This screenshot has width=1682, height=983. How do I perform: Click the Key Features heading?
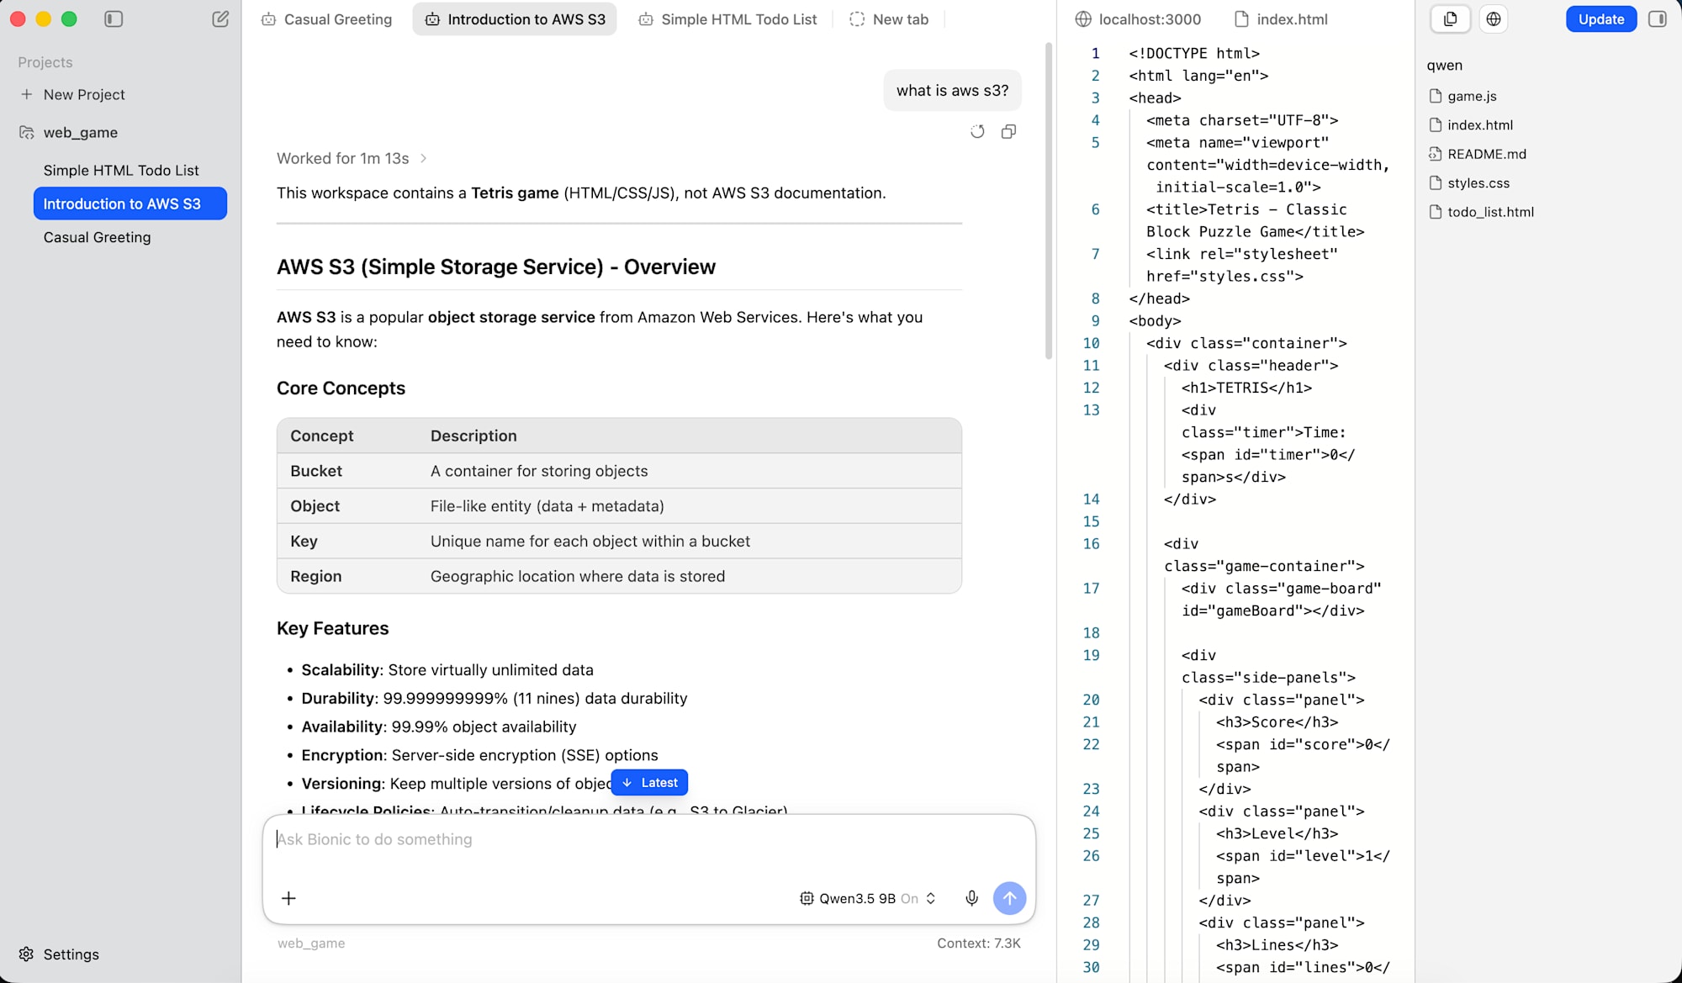click(x=332, y=628)
